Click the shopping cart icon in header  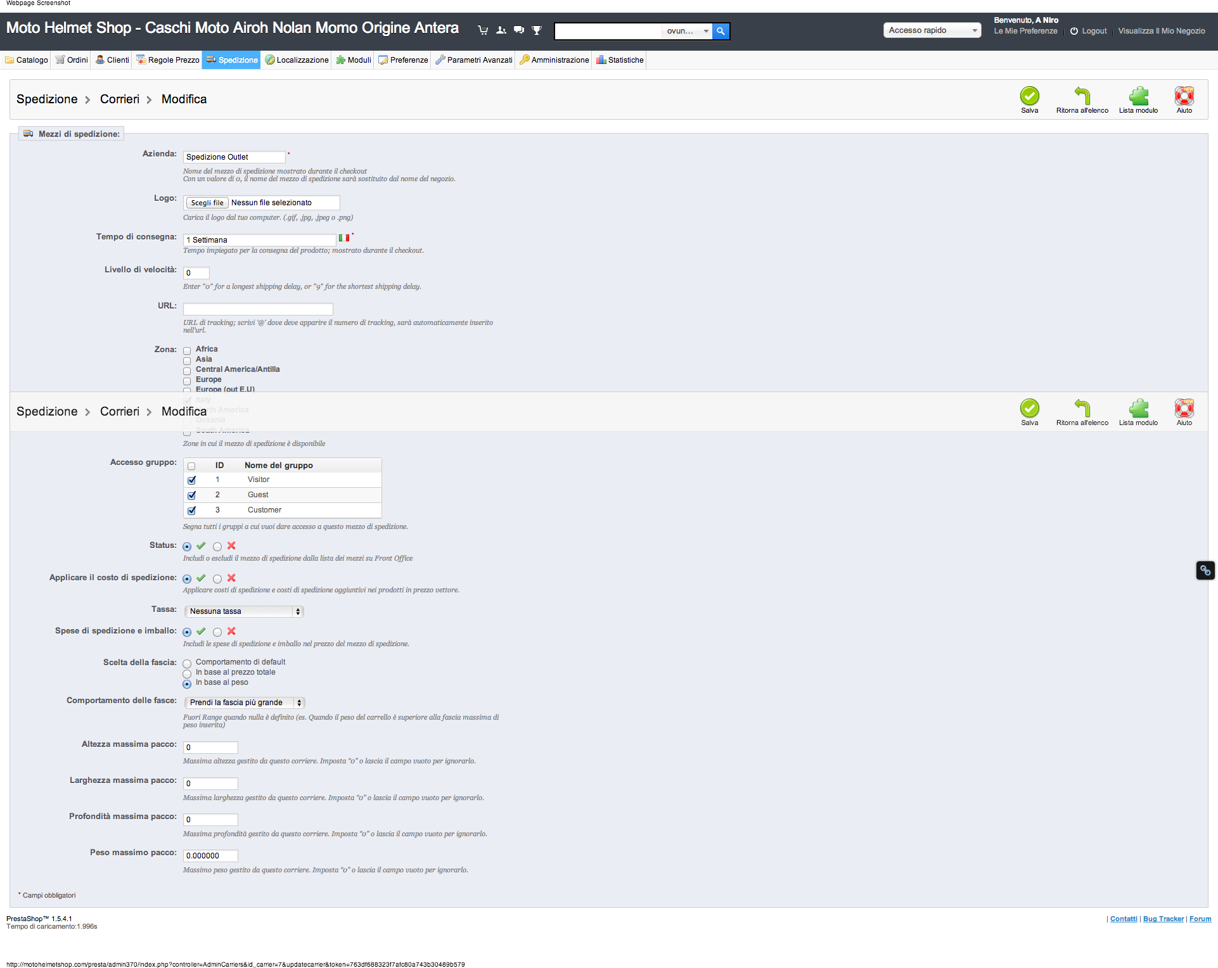[483, 30]
